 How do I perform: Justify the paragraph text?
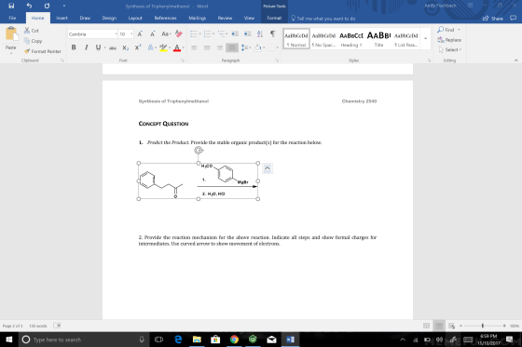click(232, 47)
